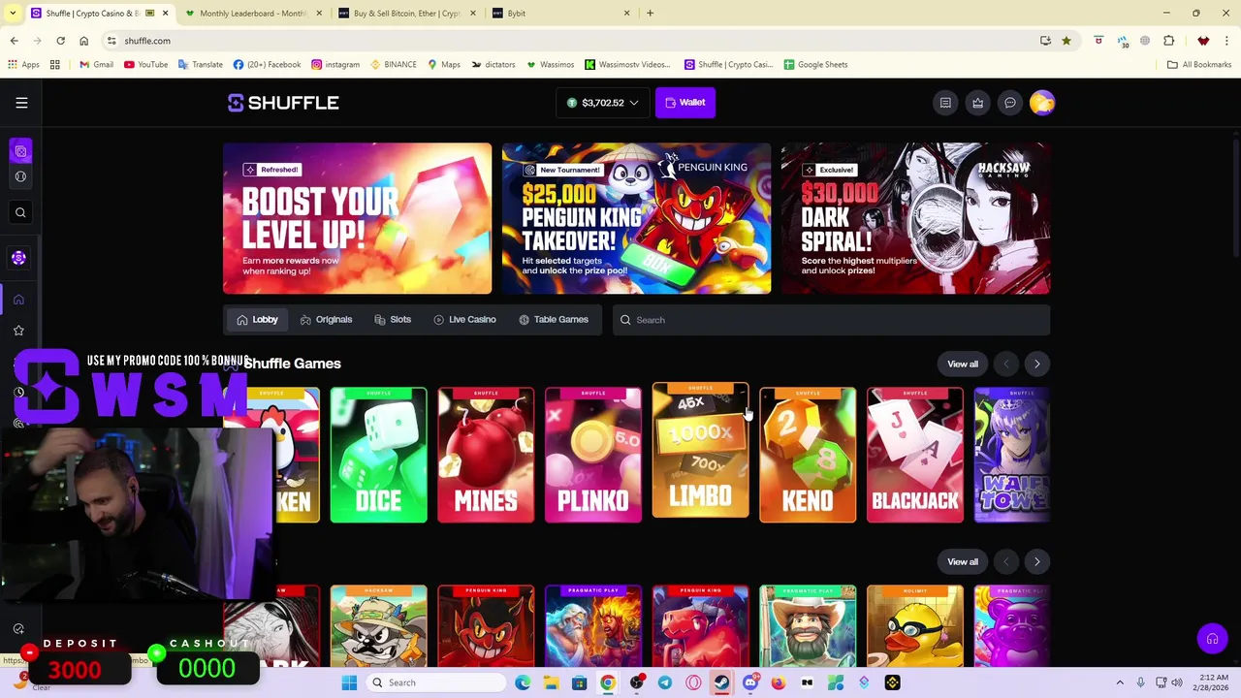Go to previous Shuffle Games carousel page

(x=1006, y=364)
